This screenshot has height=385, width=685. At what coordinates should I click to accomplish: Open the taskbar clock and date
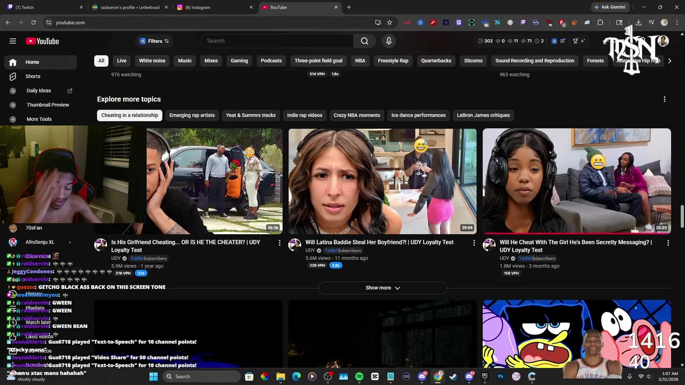669,376
